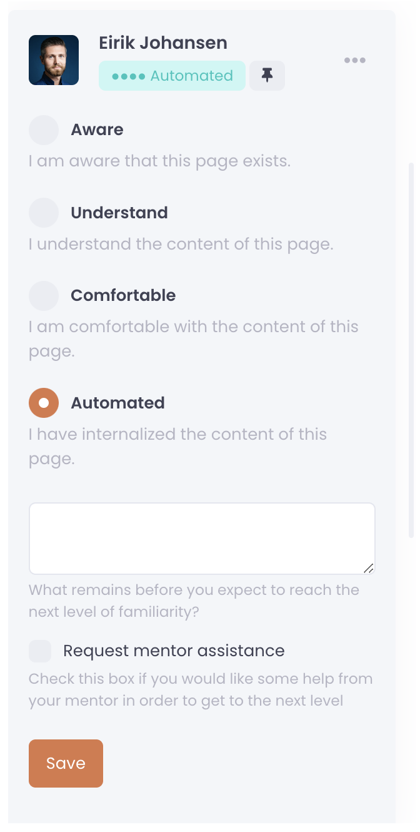Click the selected Automated radio button
The width and height of the screenshot is (420, 832).
44,403
